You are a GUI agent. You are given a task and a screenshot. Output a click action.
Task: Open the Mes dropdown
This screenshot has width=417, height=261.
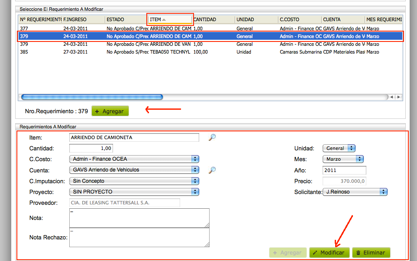pos(343,159)
